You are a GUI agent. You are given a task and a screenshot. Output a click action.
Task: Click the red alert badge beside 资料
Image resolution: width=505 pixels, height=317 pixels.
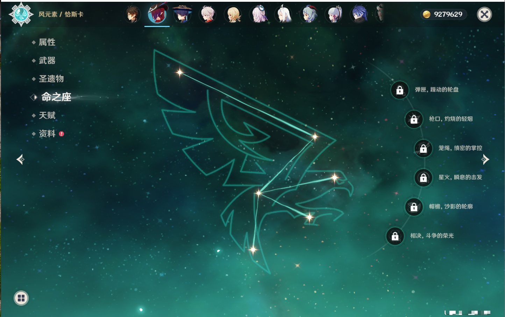62,134
